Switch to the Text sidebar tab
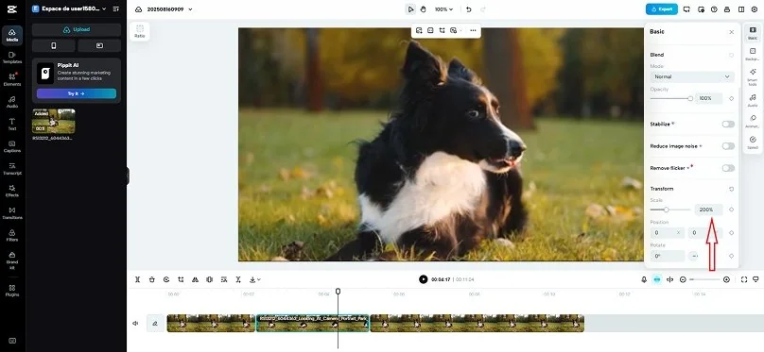 tap(12, 124)
